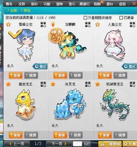Viewport: 137px width, 147px height.
Task: Open the 赛车 tab
Action: 9,4
